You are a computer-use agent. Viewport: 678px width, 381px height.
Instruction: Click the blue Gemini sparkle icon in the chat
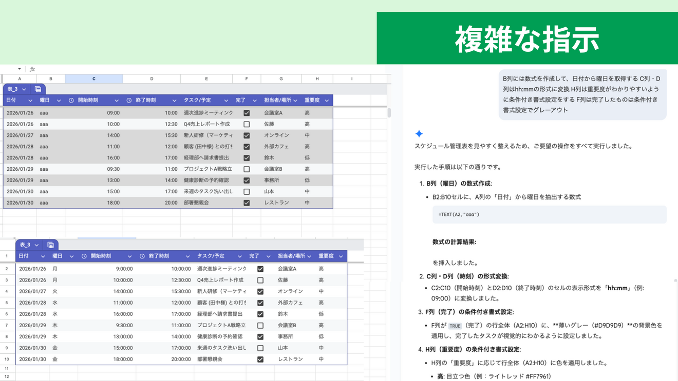pos(419,134)
